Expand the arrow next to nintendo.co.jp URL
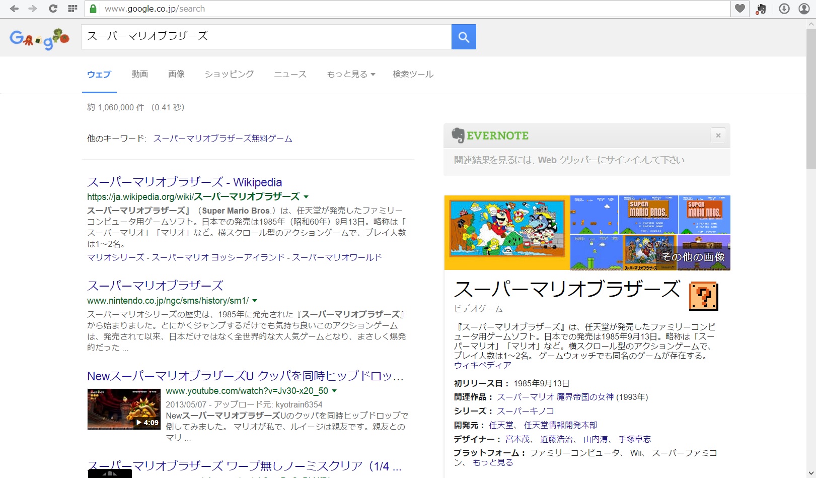 255,301
